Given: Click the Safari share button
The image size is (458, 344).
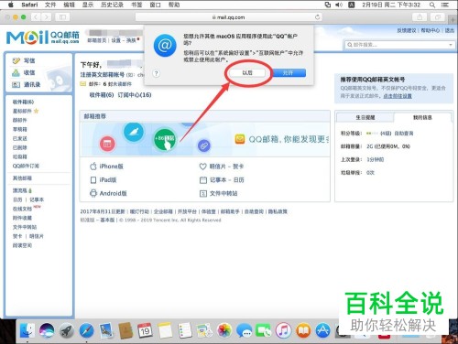Looking at the screenshot, I should tap(420, 17).
